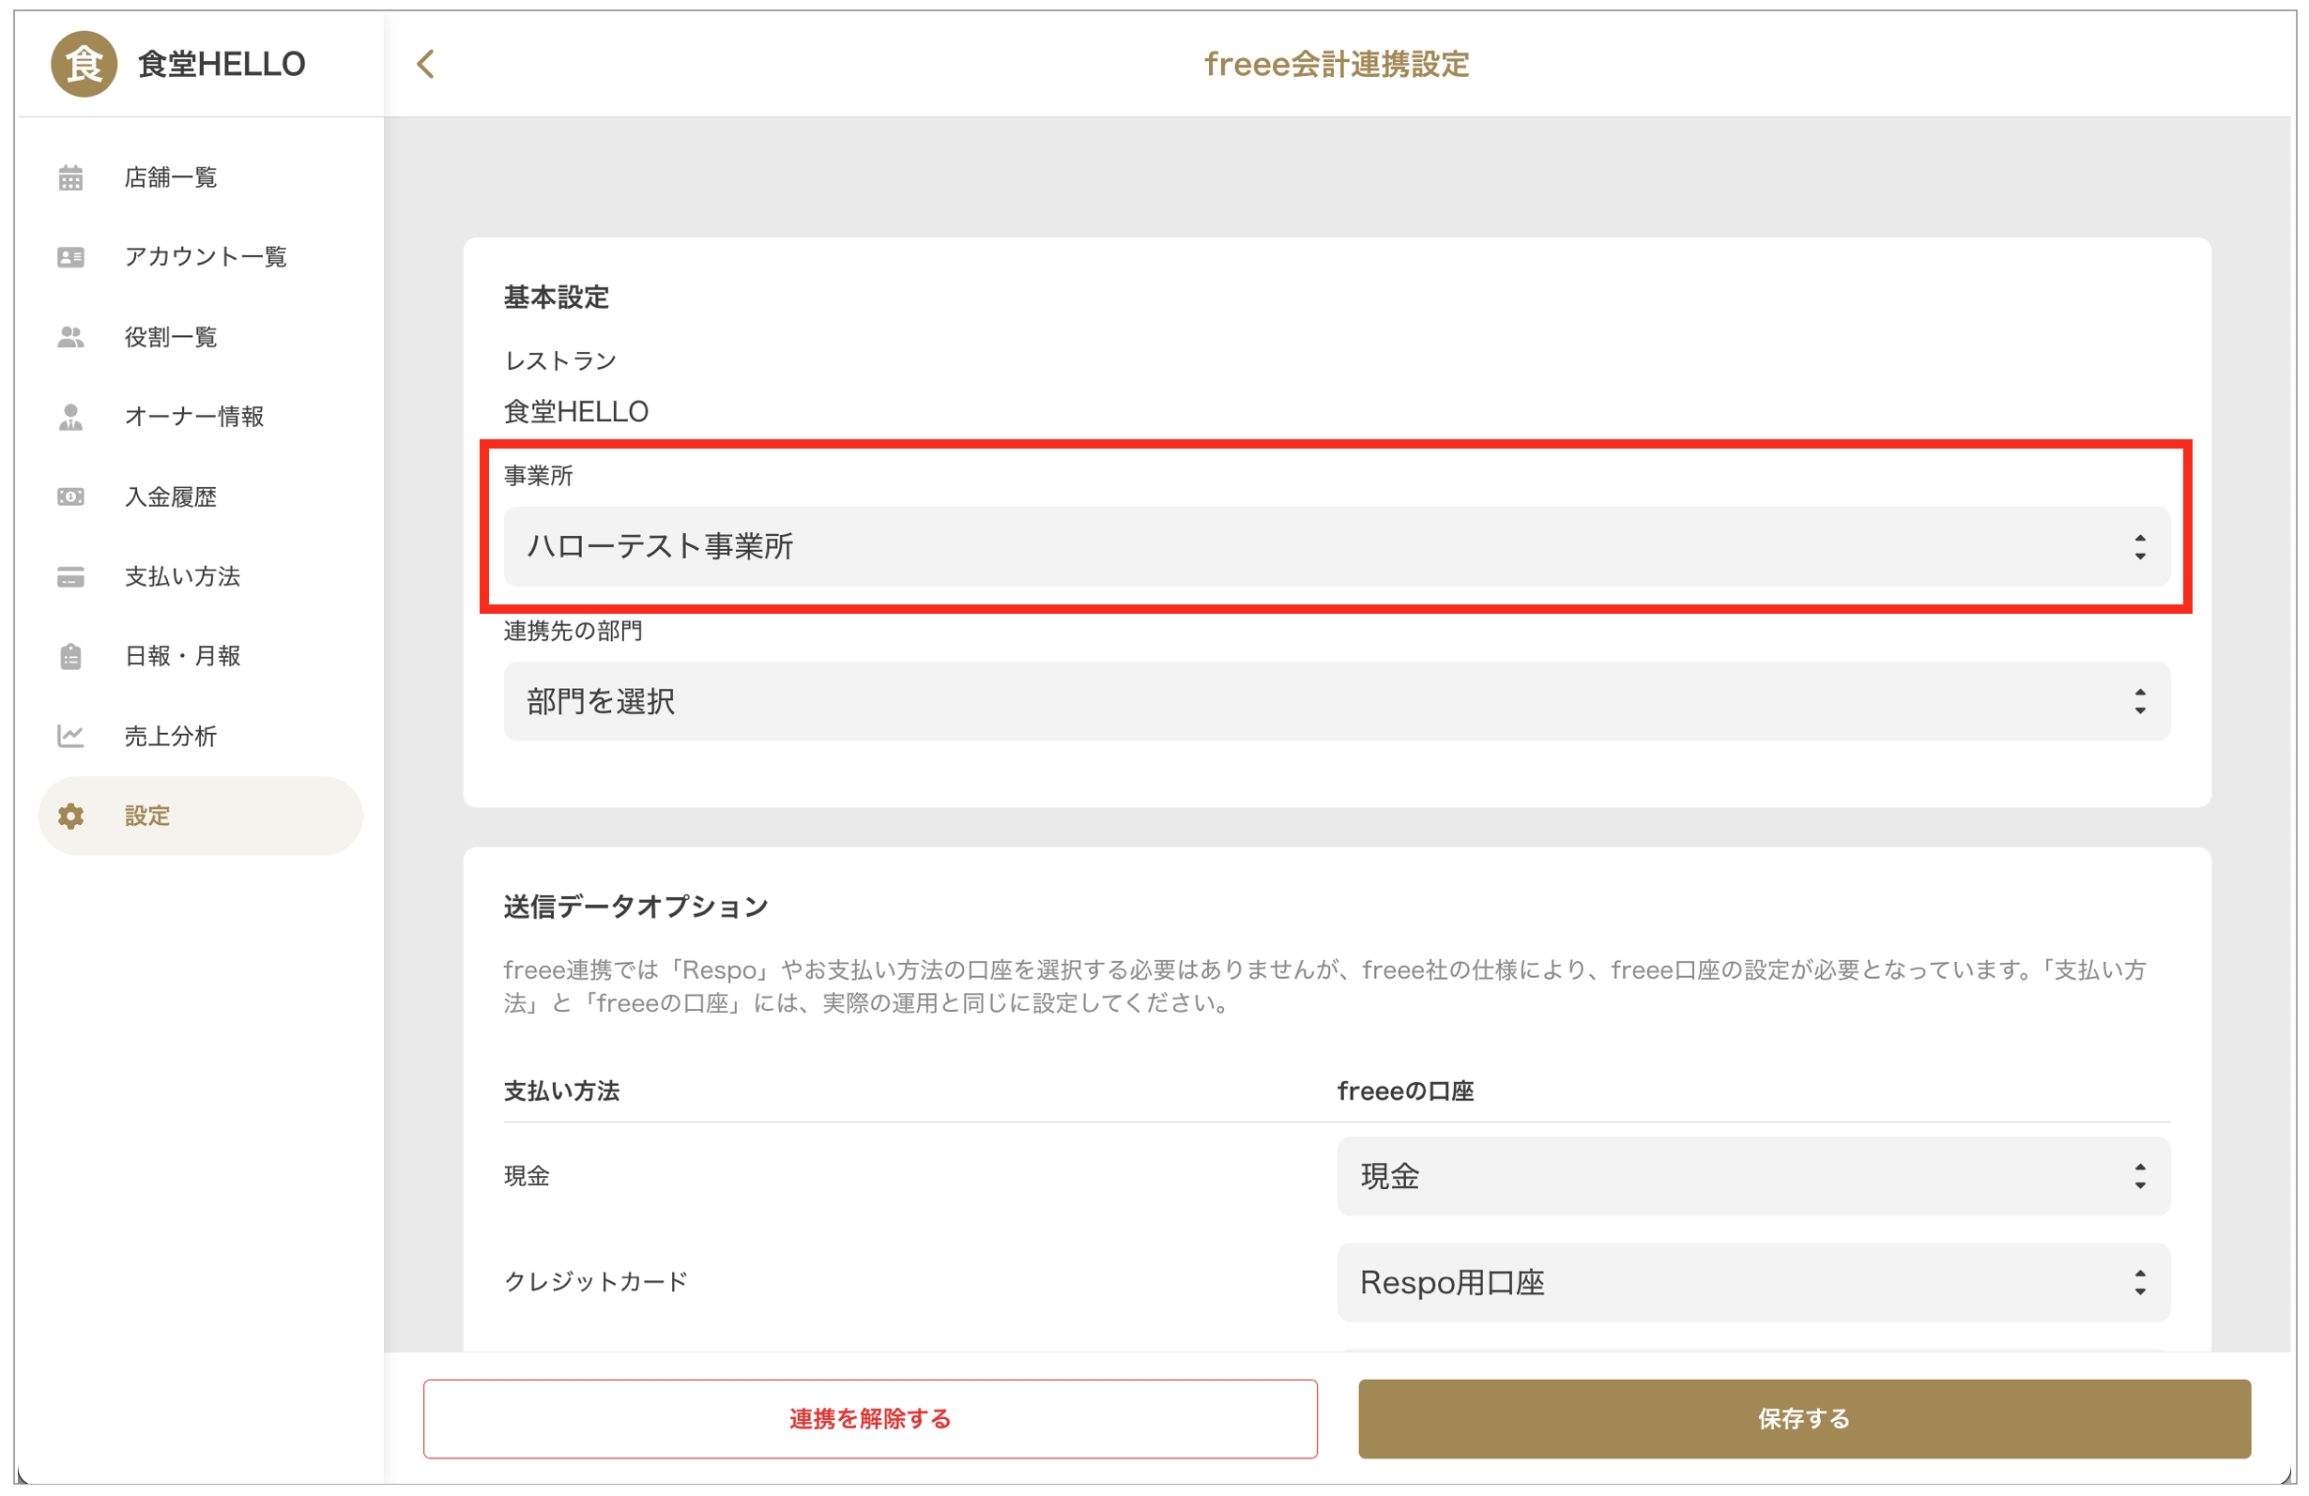The width and height of the screenshot is (2309, 1496).
Task: Click the 支払い方法 column header
Action: coord(561,1091)
